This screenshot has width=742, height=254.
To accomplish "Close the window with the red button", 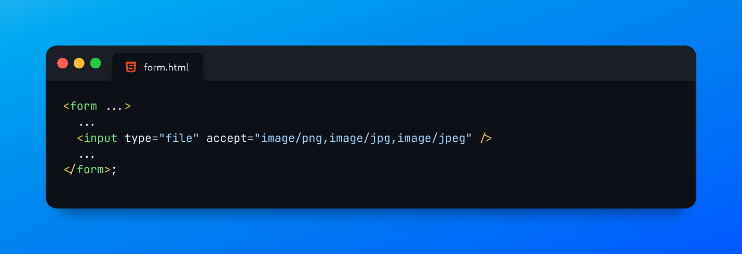I will (x=63, y=63).
